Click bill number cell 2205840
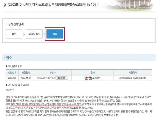The image size is (158, 123). click(x=12, y=78)
